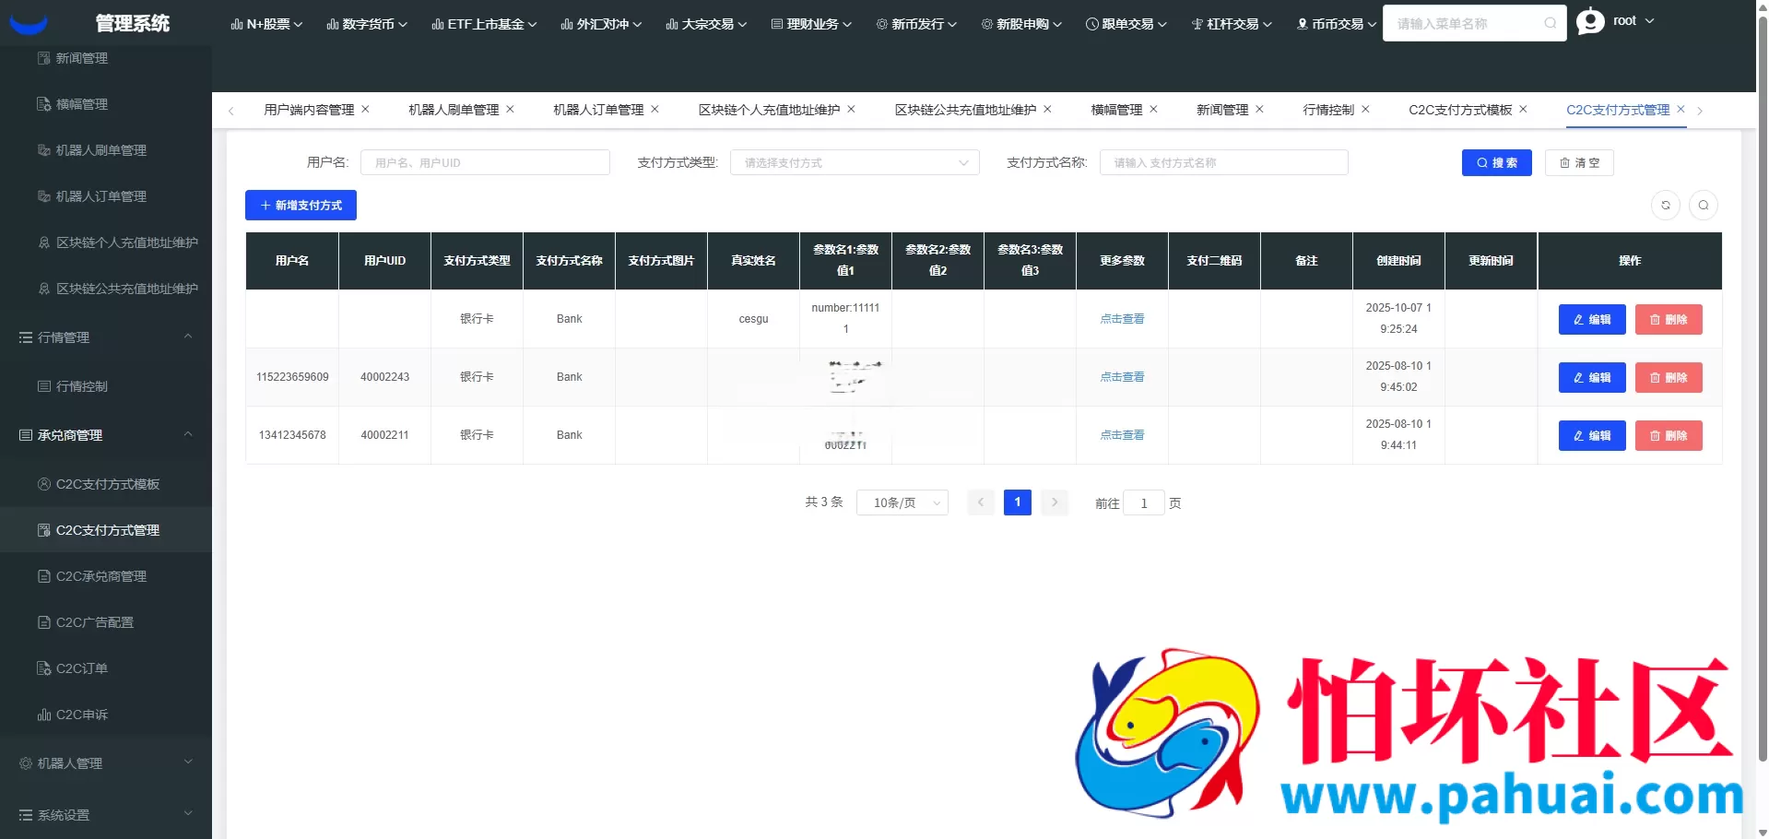This screenshot has height=839, width=1769.
Task: Open C2C支付方式模板 in the sidebar
Action: pyautogui.click(x=106, y=484)
